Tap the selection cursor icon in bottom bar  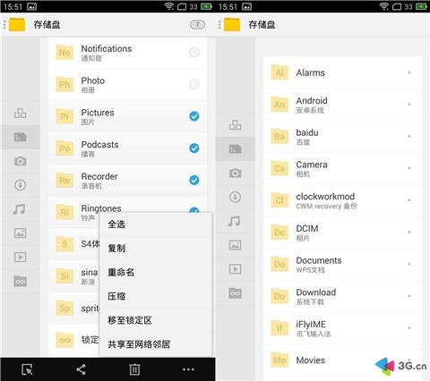[x=27, y=369]
